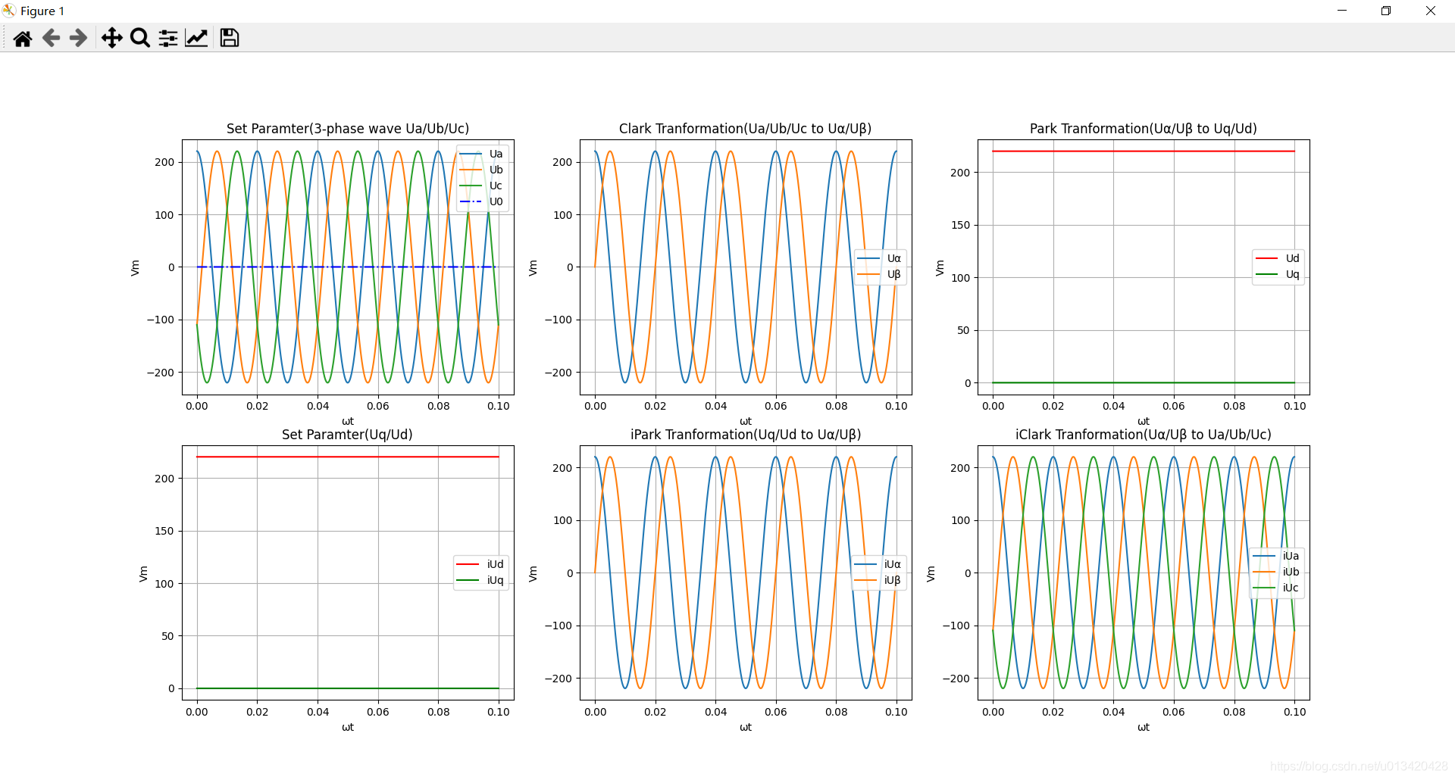
Task: Click the iUq legend entry
Action: point(480,580)
